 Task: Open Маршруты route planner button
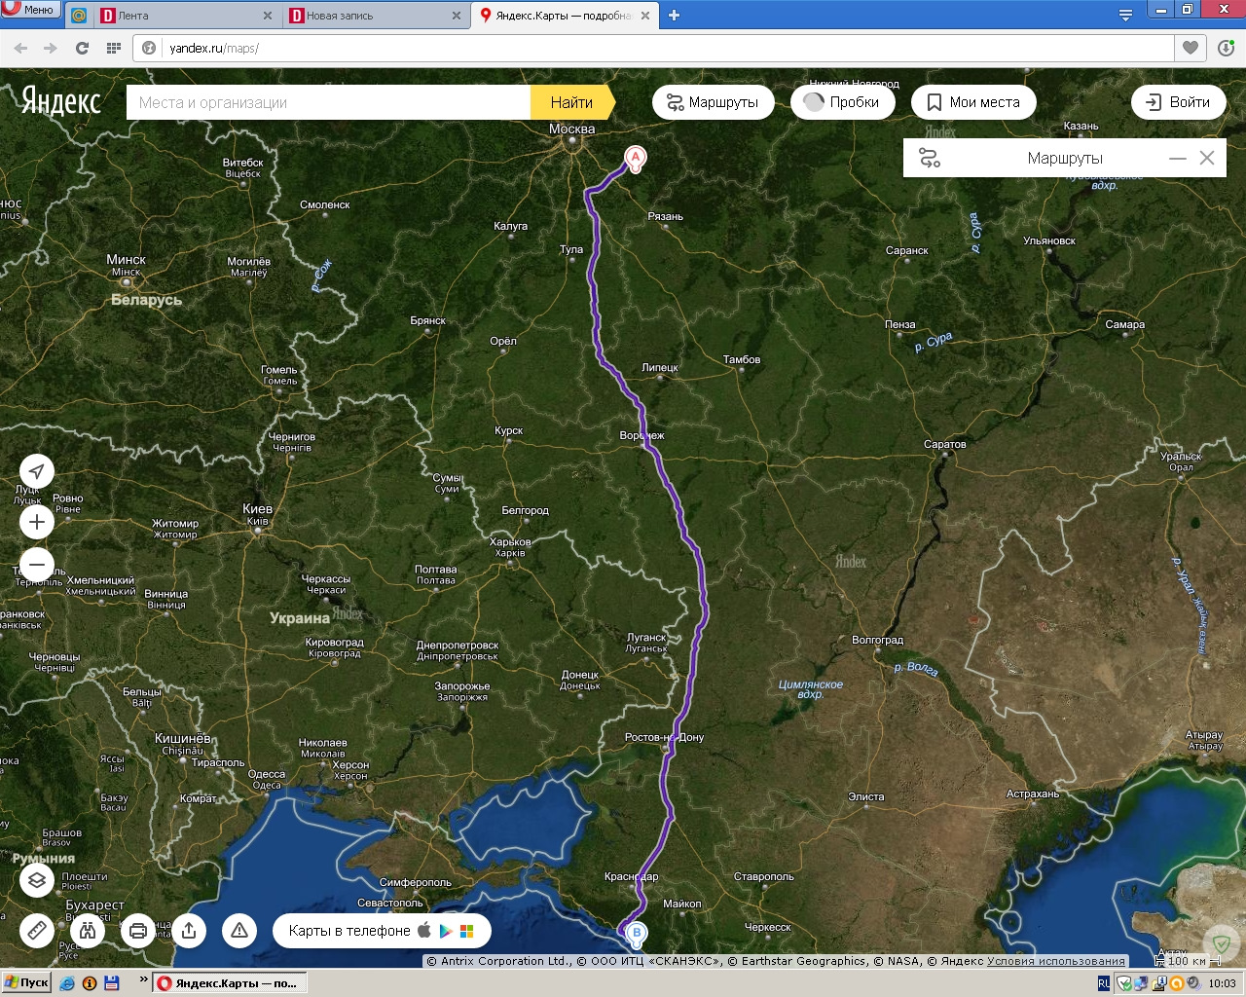coord(713,102)
